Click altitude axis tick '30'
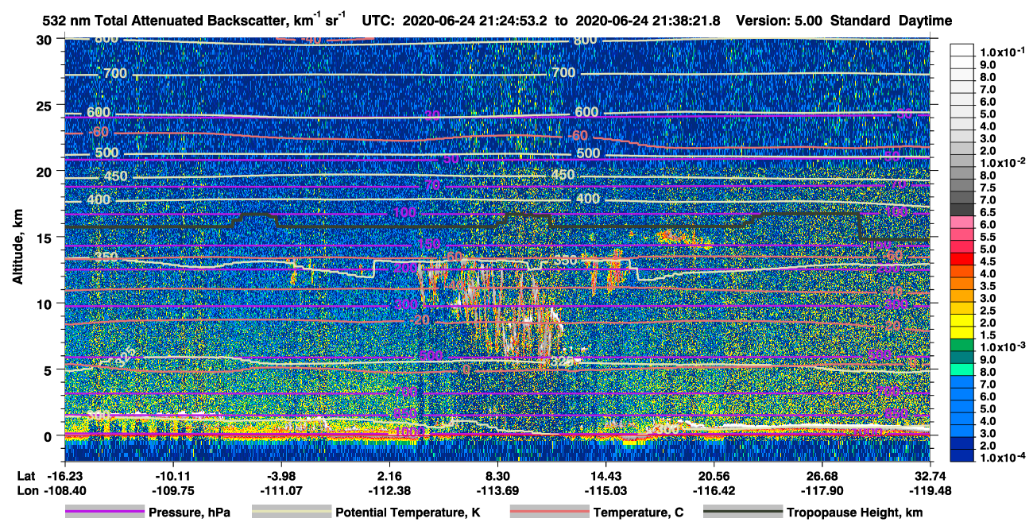Image resolution: width=1033 pixels, height=530 pixels. 46,40
